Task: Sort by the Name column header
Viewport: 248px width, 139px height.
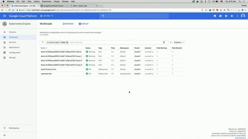Action: (43, 48)
